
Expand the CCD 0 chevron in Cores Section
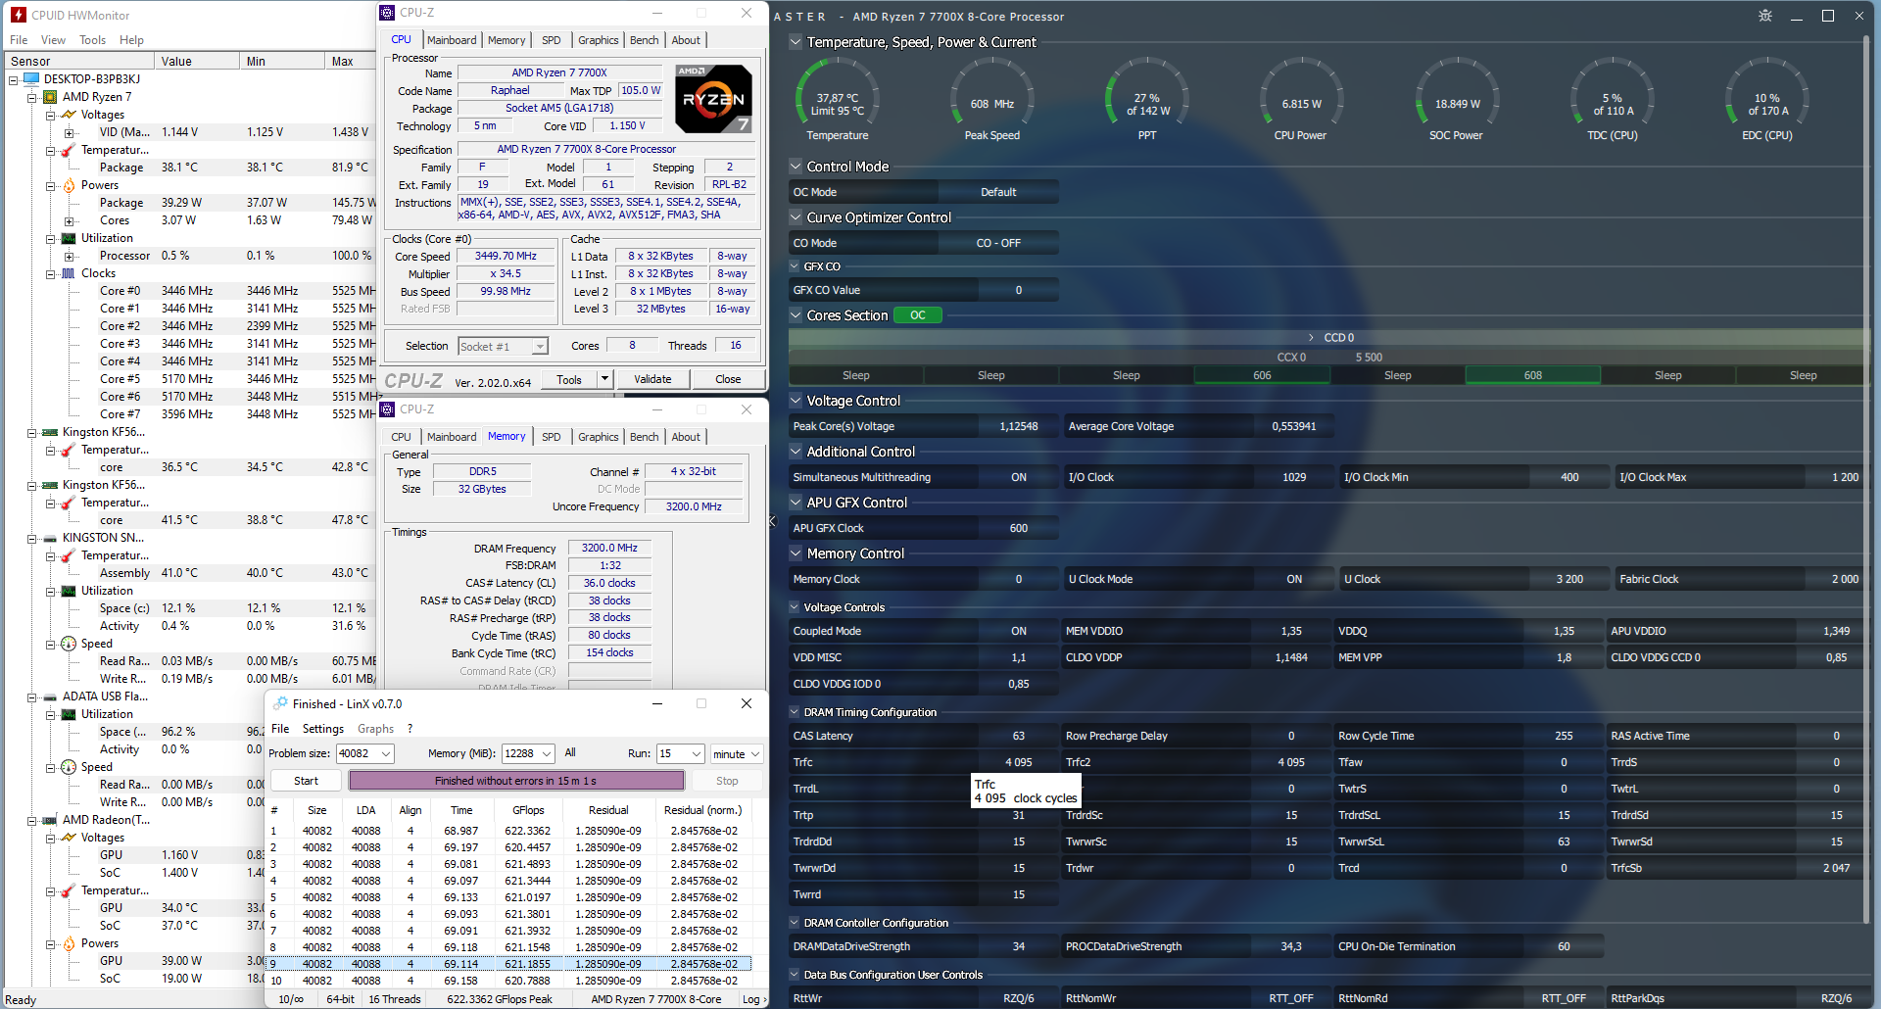[x=1311, y=337]
